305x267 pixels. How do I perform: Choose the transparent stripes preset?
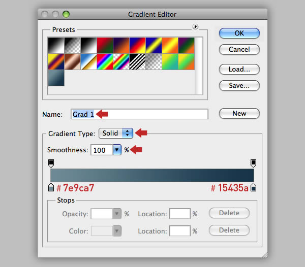pos(138,62)
